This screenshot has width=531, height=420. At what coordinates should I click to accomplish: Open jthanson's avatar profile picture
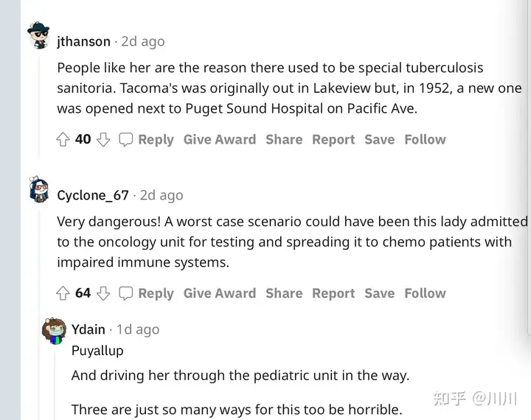(x=39, y=36)
